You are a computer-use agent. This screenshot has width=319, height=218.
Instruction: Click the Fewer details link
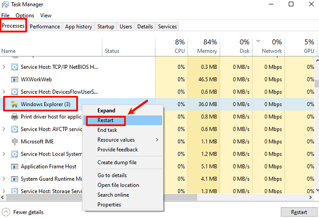pos(28,212)
